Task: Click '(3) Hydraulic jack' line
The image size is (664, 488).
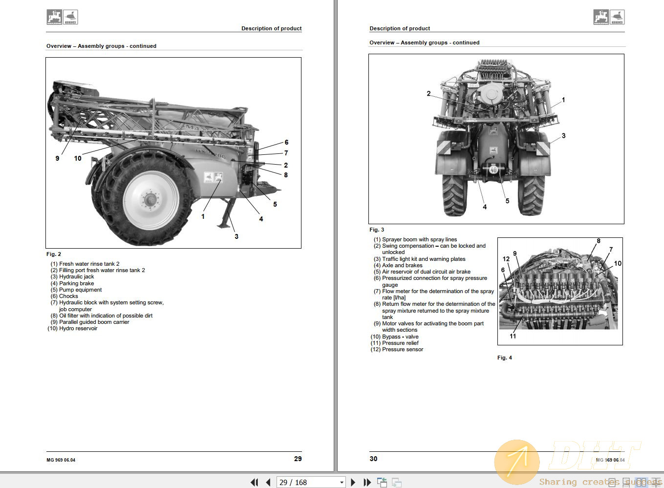Action: 72,276
